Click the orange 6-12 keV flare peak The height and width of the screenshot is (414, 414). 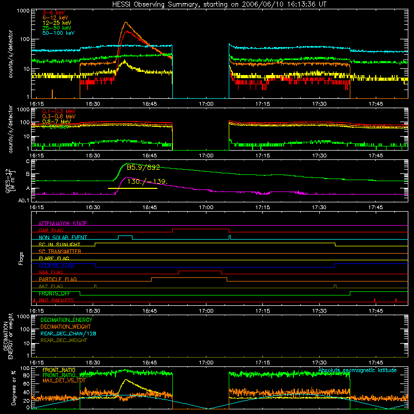click(126, 22)
